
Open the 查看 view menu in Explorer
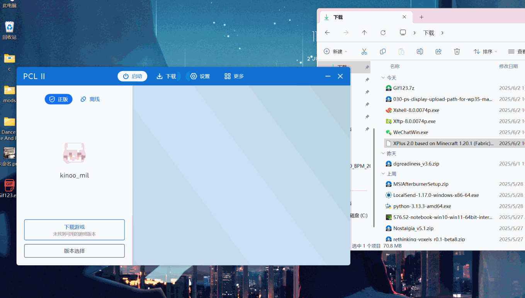[517, 51]
